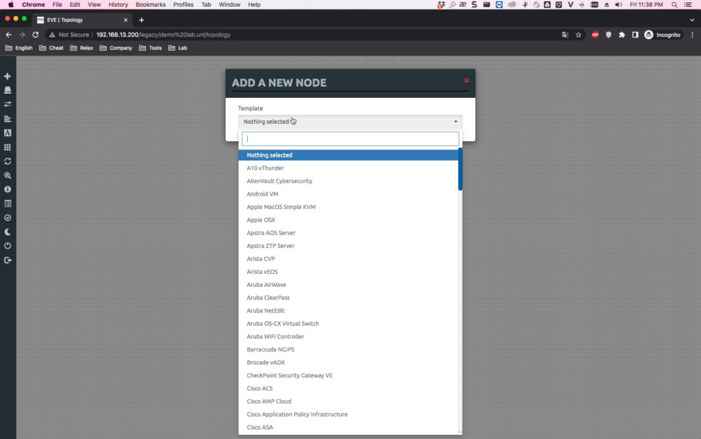Bookmark this page with star icon
The height and width of the screenshot is (439, 701).
click(x=578, y=35)
